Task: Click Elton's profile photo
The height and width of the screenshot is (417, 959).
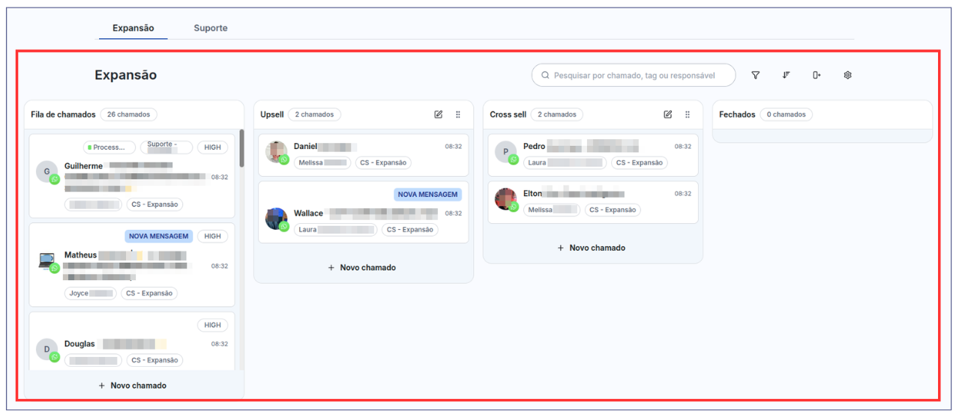Action: pyautogui.click(x=505, y=199)
